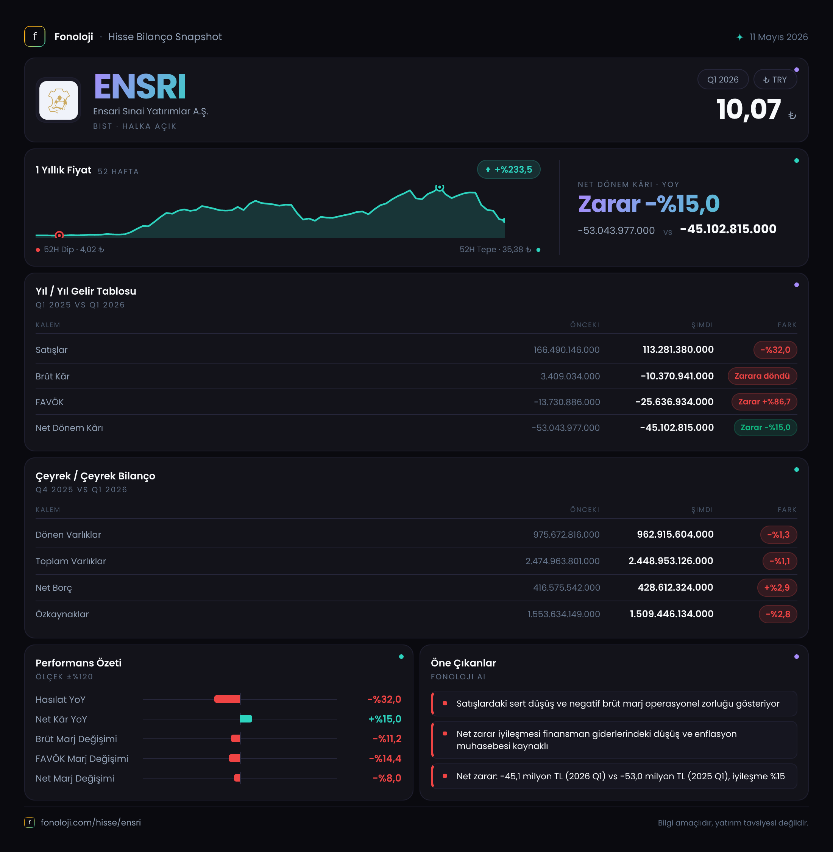Click the Özkaynaklar row label
The image size is (833, 852).
[62, 614]
